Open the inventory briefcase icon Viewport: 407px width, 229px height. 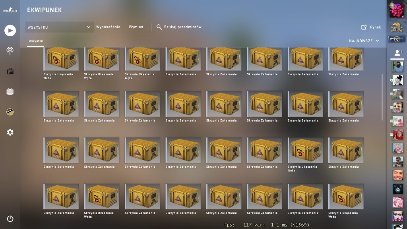pyautogui.click(x=10, y=71)
